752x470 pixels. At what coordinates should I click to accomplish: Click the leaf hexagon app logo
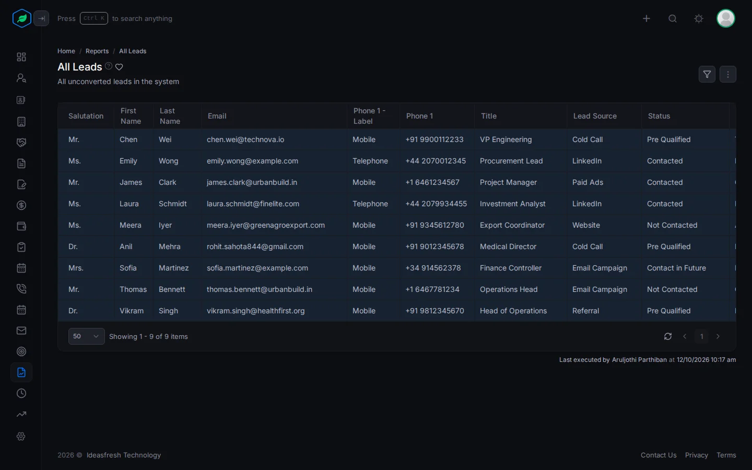coord(22,18)
